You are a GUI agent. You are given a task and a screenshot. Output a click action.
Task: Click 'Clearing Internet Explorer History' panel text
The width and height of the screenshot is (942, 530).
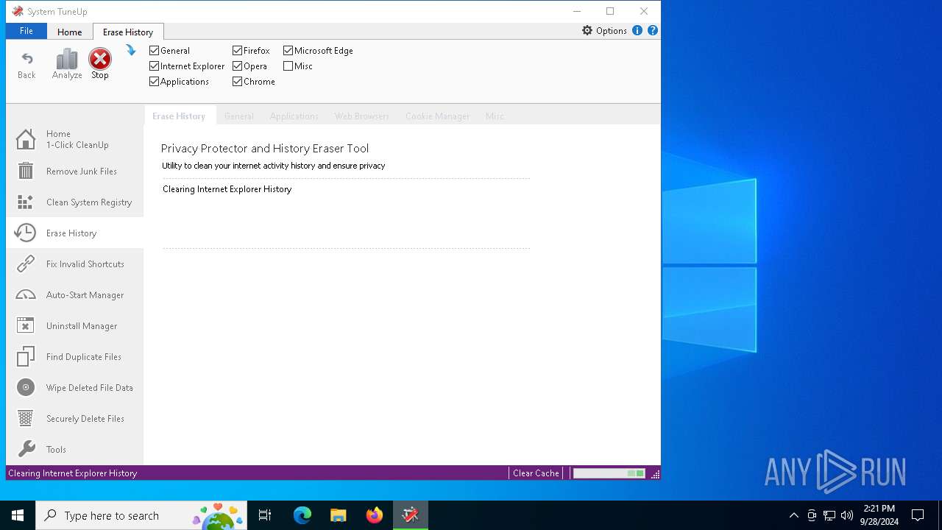point(227,189)
